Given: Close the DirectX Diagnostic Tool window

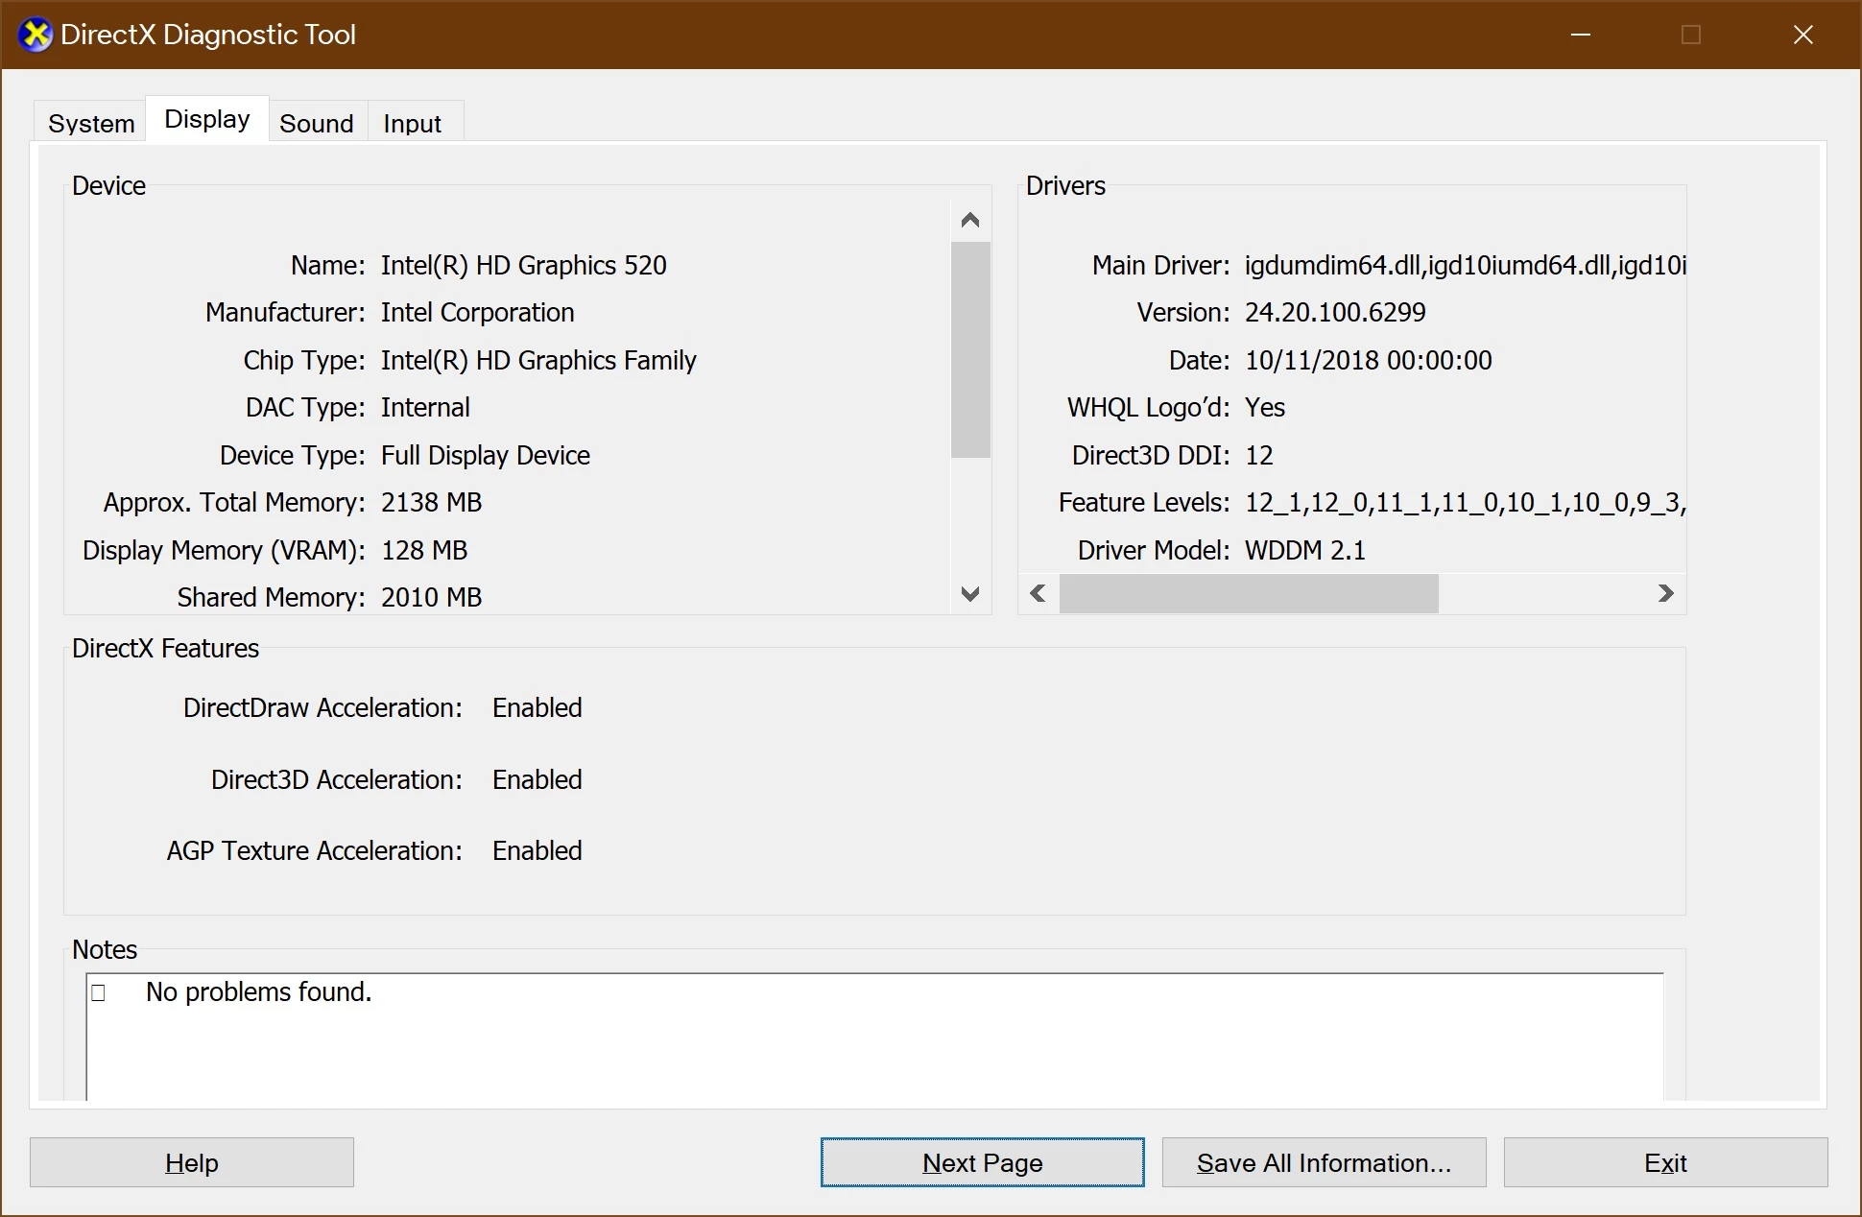Looking at the screenshot, I should coord(1802,36).
